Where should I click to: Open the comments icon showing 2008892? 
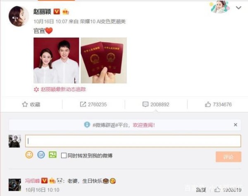(x=145, y=104)
